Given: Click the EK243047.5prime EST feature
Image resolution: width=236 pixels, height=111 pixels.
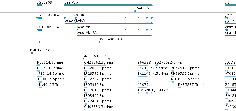Looking at the screenshot, I should tap(143, 71).
